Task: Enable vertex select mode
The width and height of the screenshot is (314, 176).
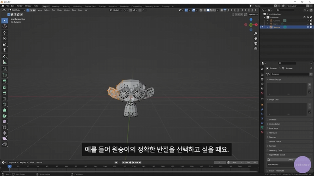Action: point(28,10)
